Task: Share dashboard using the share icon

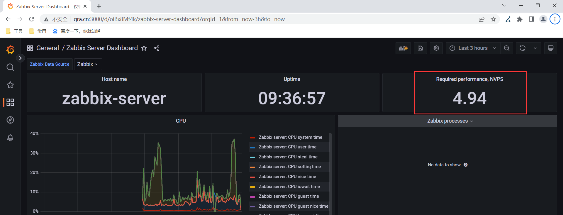Action: (156, 48)
